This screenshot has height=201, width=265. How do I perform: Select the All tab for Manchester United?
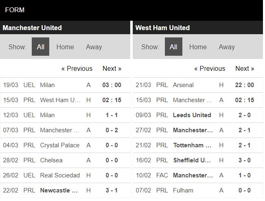pos(41,47)
